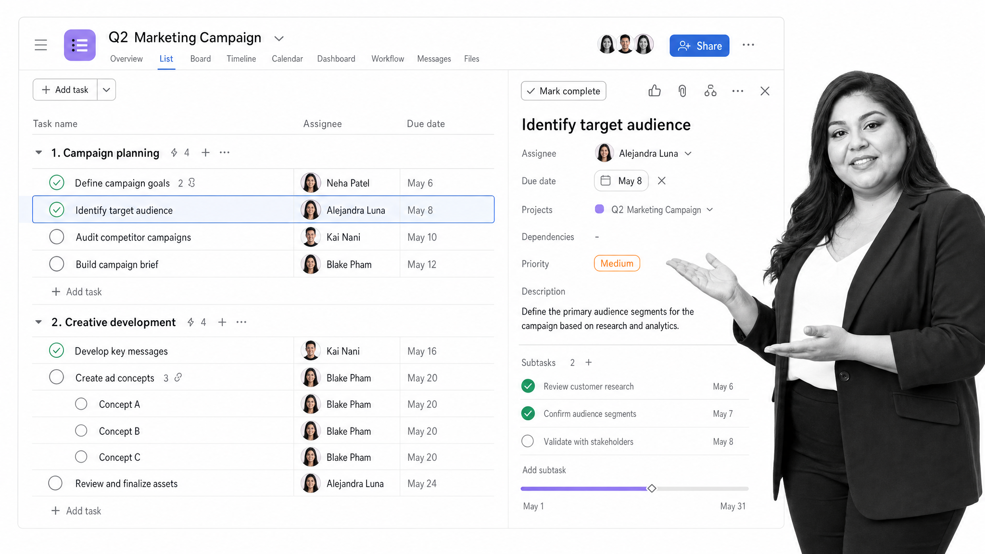The image size is (985, 554).
Task: Switch to Timeline tab
Action: 241,59
